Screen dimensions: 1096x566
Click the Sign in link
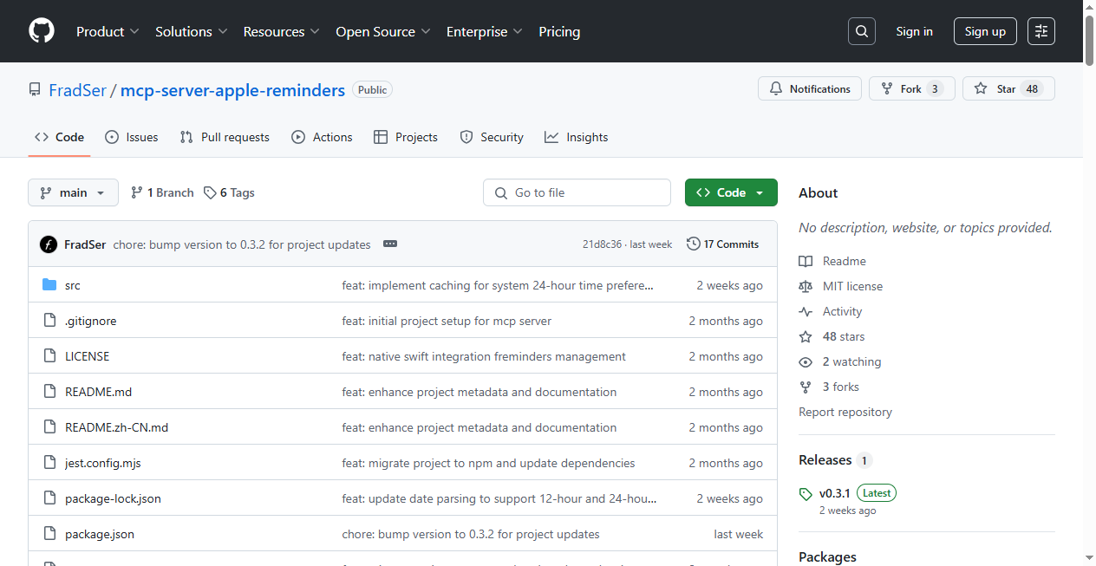click(x=914, y=31)
